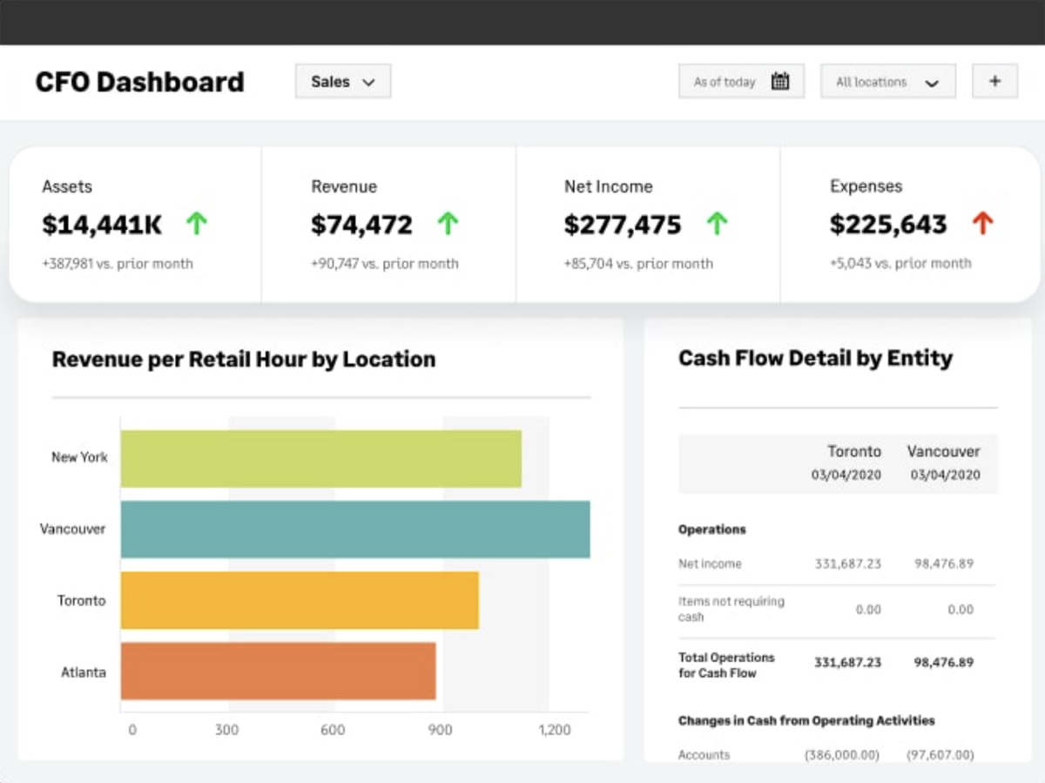Click the green arrow beside Net Income

[717, 224]
